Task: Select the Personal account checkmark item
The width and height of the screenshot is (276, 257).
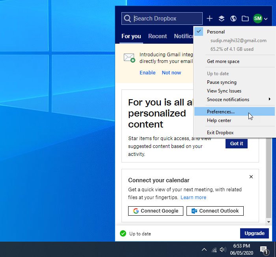Action: coord(216,32)
